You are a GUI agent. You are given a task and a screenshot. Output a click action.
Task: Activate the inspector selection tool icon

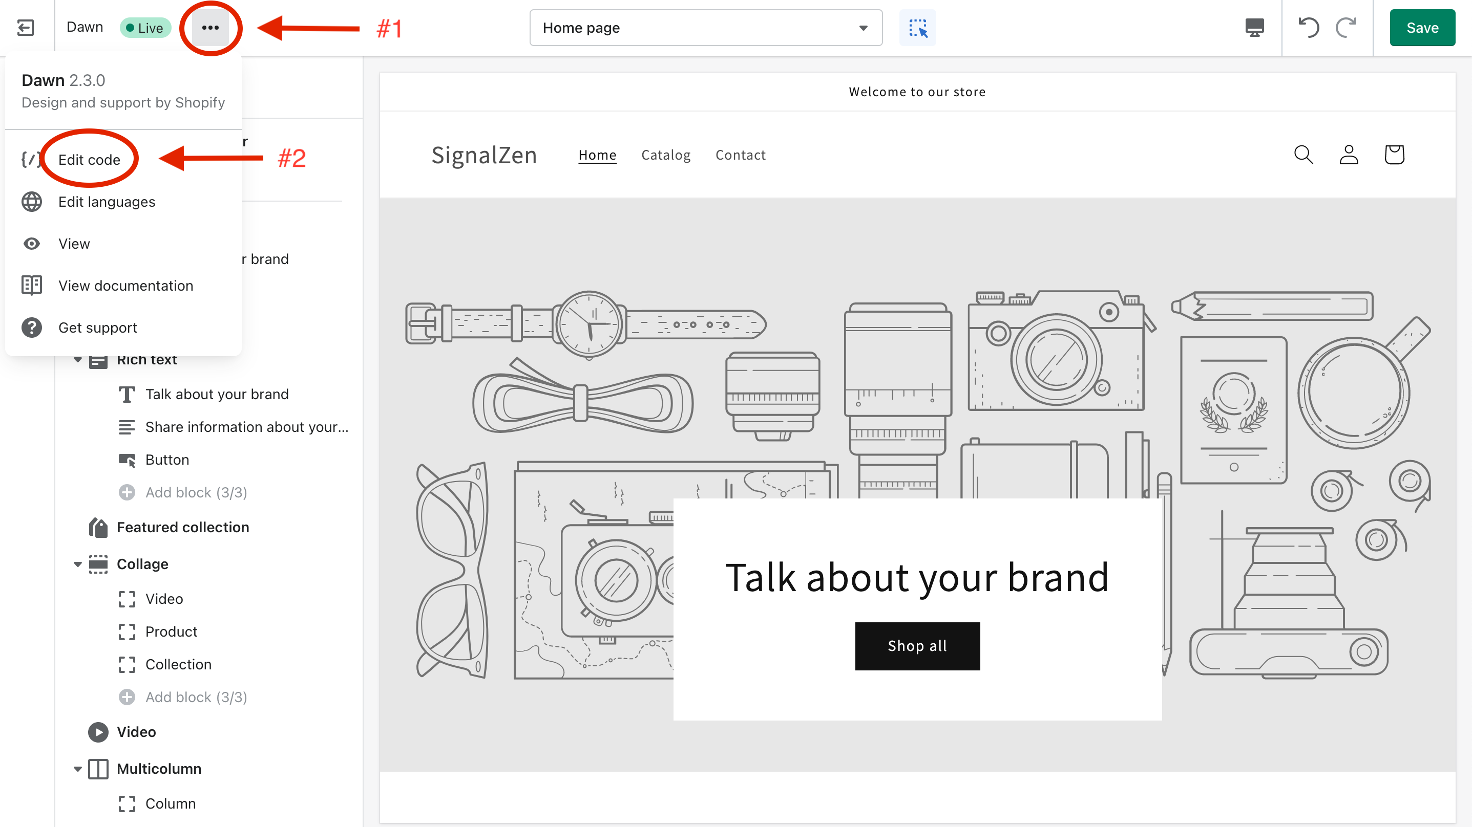coord(917,28)
